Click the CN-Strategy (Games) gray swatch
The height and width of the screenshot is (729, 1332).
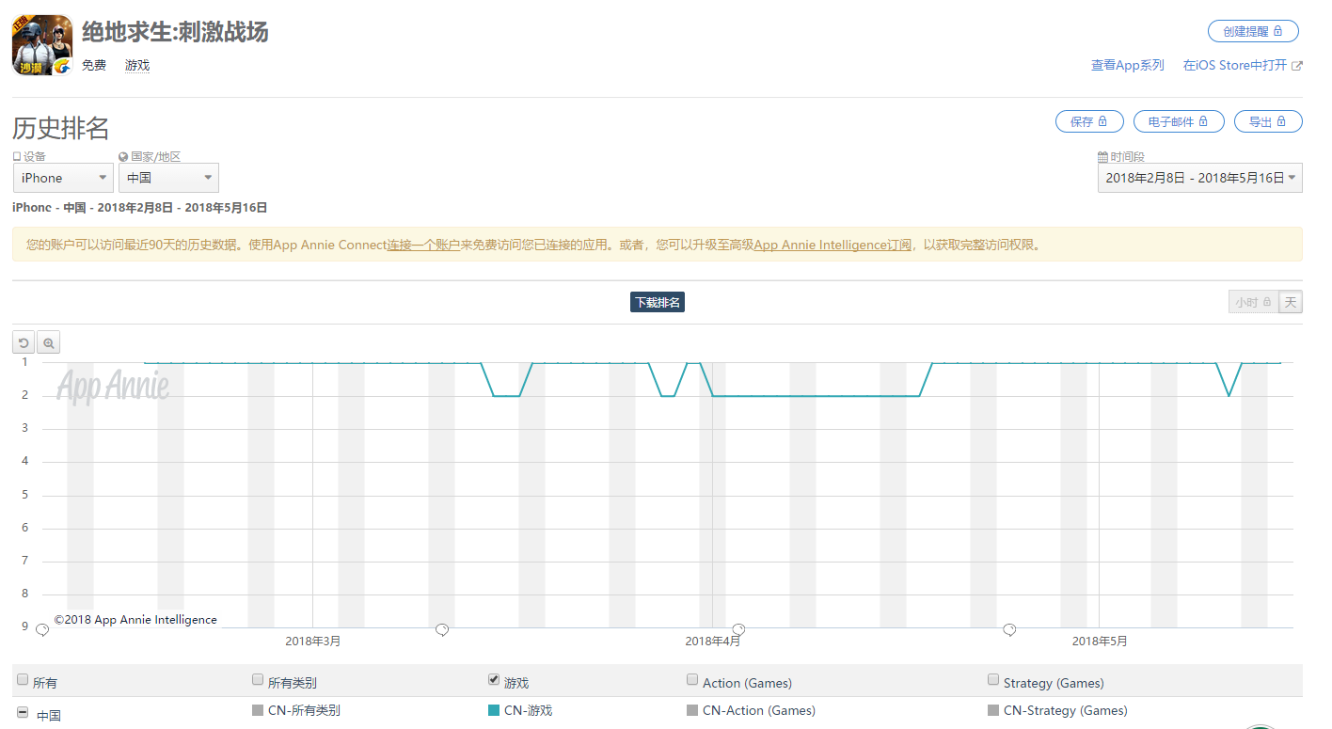point(993,710)
